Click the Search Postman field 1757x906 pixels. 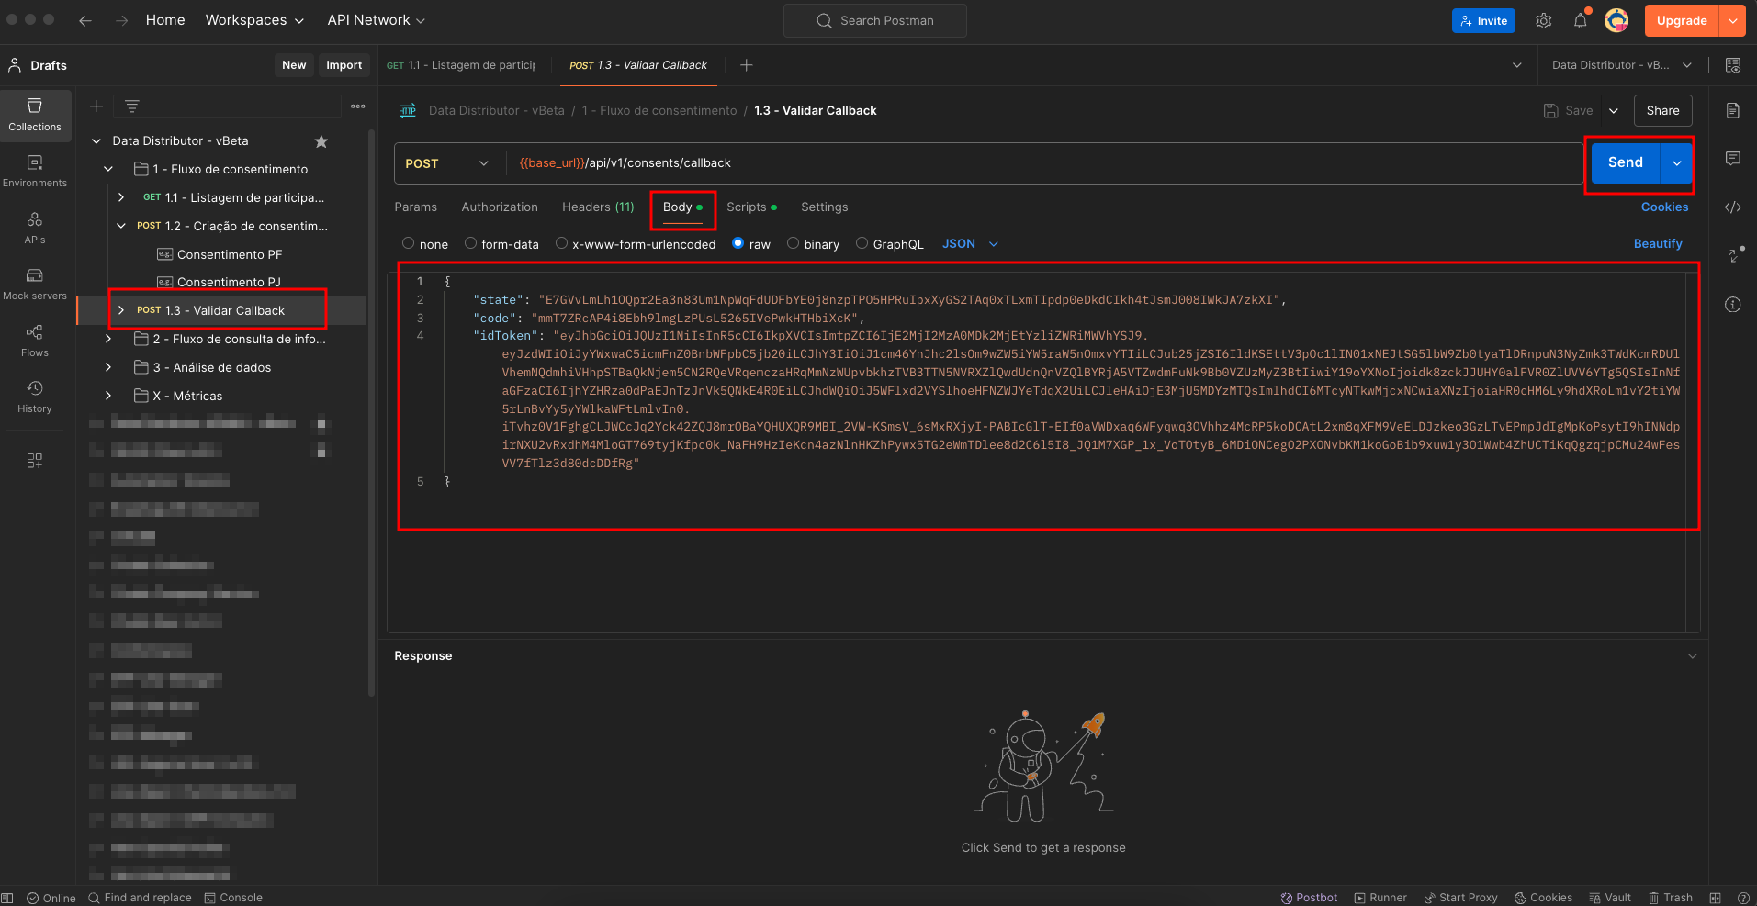point(875,20)
